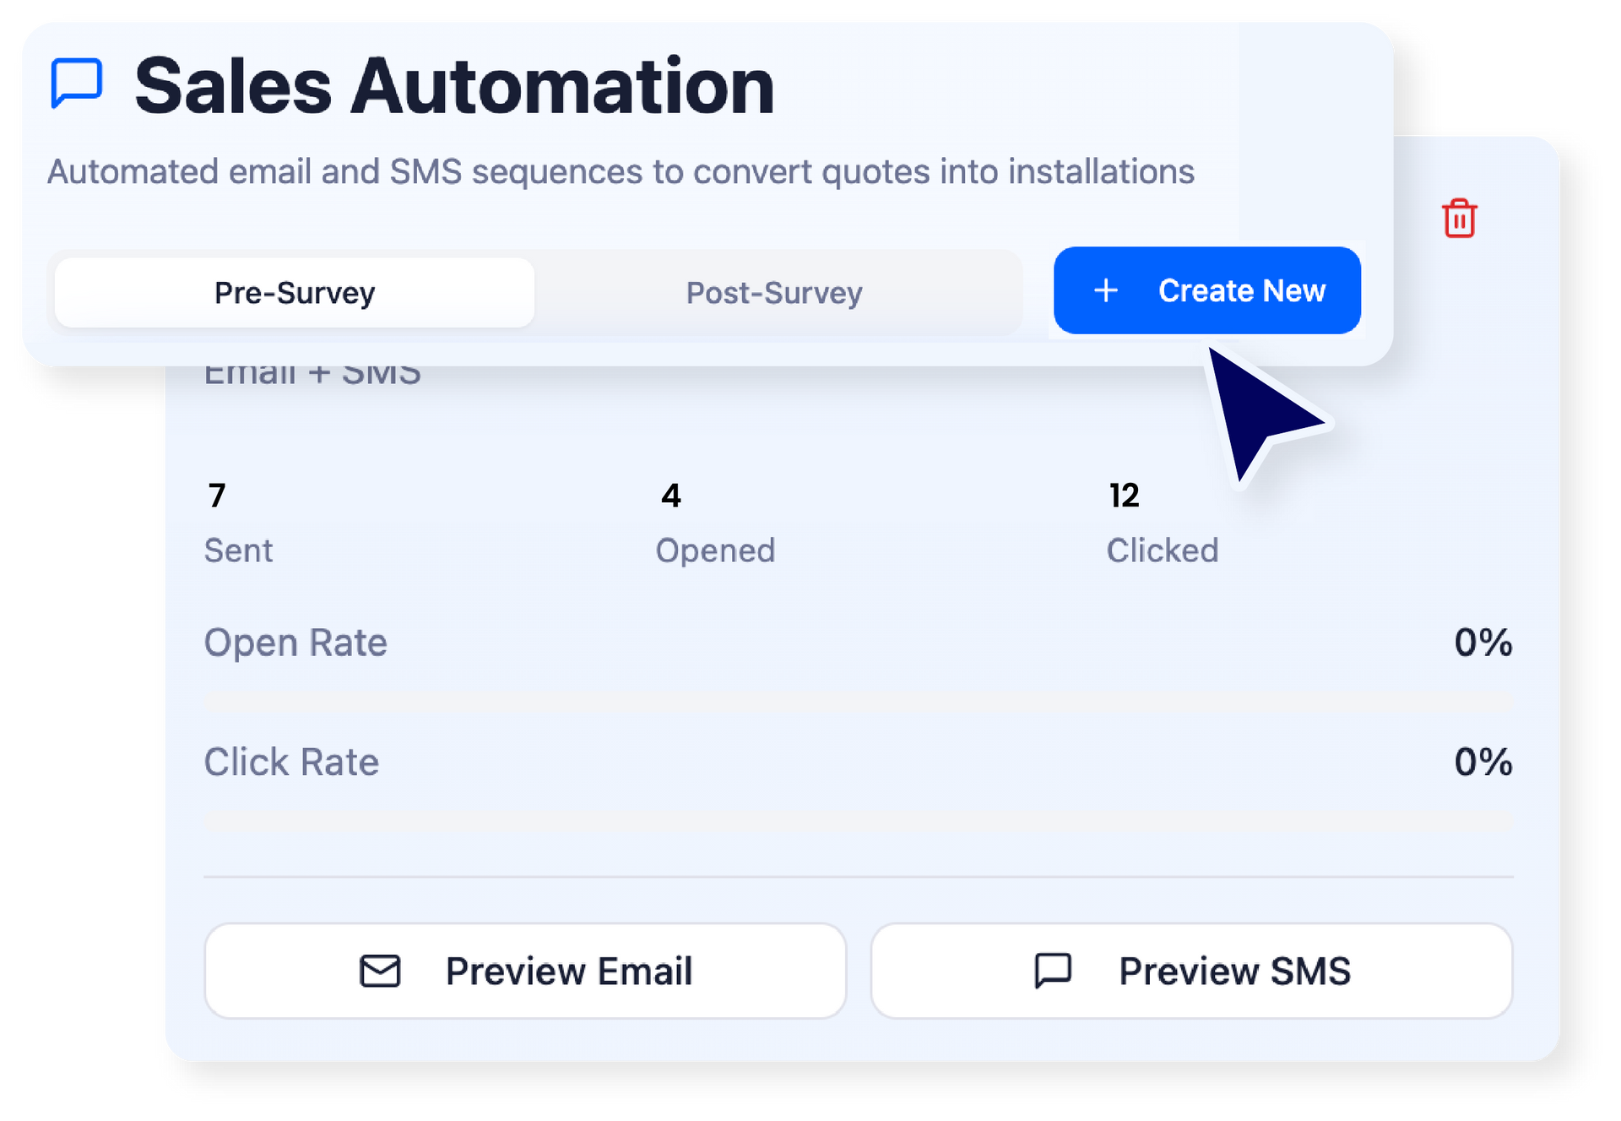Click the envelope icon in Preview Email

click(380, 971)
